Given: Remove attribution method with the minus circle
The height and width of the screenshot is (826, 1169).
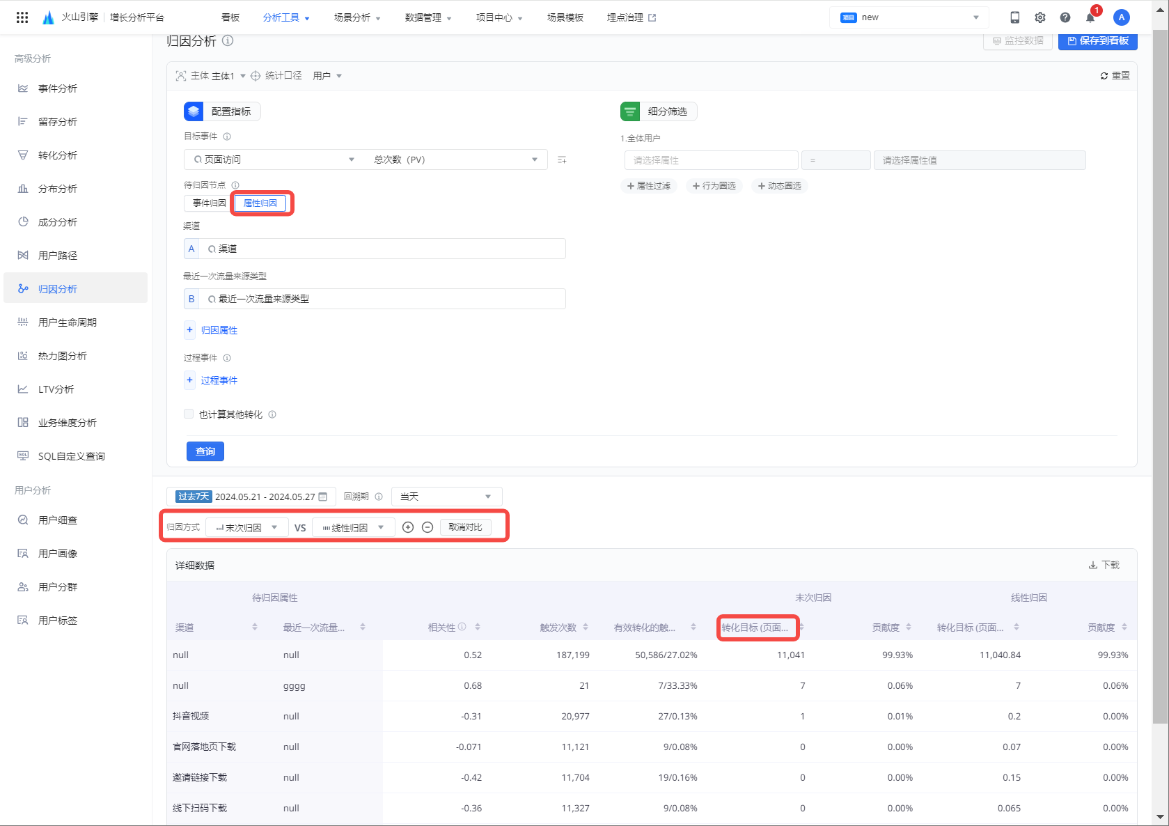Looking at the screenshot, I should coord(427,527).
